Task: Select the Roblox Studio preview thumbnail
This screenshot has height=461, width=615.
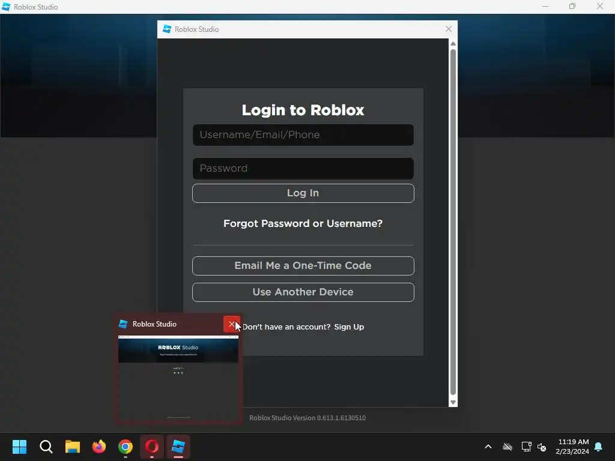Action: coord(178,379)
